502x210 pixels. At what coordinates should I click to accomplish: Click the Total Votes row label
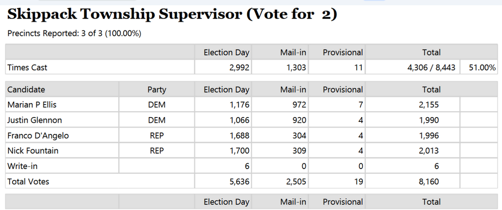tap(28, 182)
